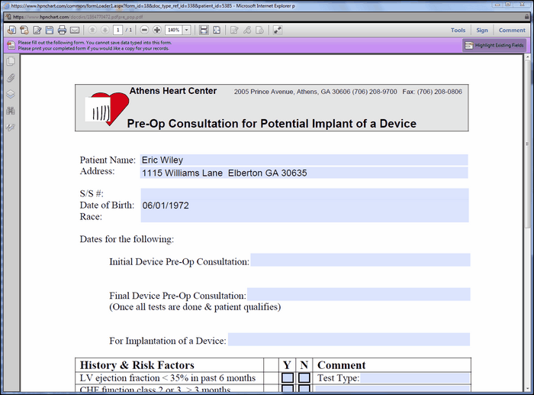Click Initial Device Pre-Op Consultation date field

[360, 260]
